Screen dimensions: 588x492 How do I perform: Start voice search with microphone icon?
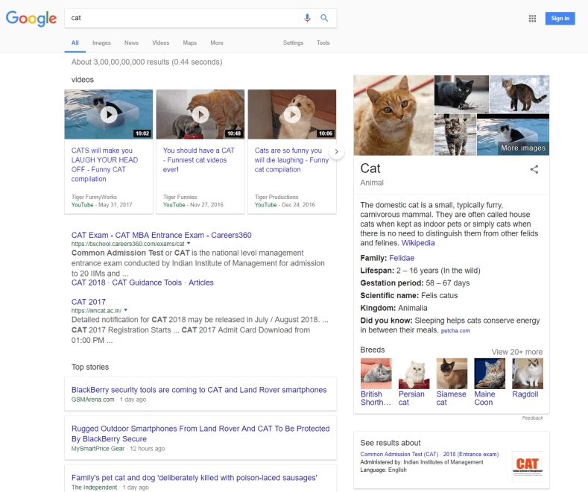[307, 18]
